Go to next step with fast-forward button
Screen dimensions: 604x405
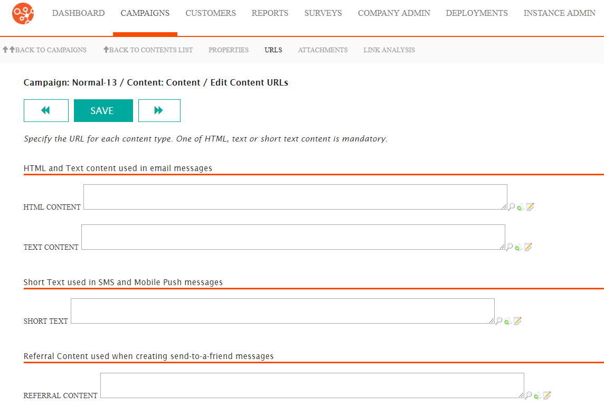tap(159, 110)
